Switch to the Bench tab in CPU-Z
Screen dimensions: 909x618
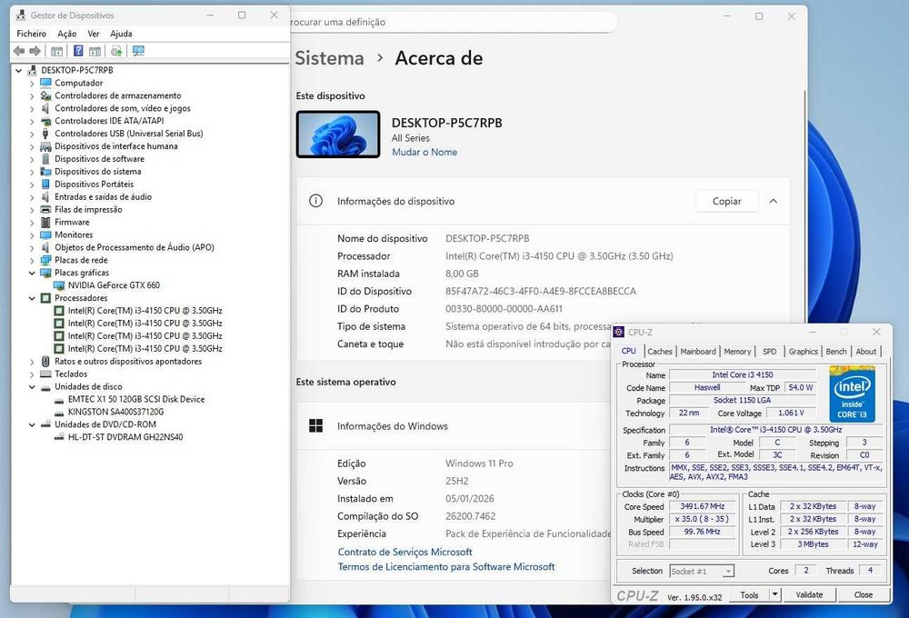point(836,352)
